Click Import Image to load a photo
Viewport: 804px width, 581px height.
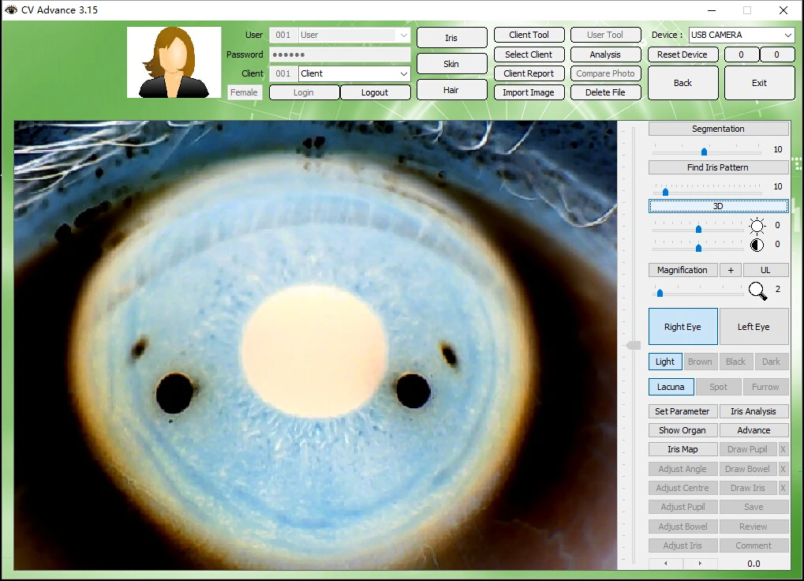pos(528,92)
